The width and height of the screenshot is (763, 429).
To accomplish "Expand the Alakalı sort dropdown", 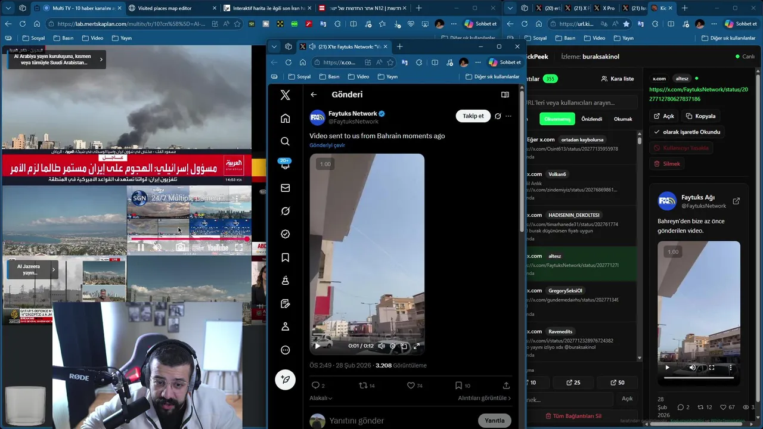I will point(321,398).
